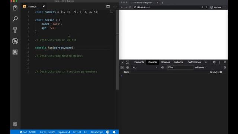This screenshot has height=134, width=238.
Task: Open the All levels log dropdown
Action: pyautogui.click(x=201, y=67)
